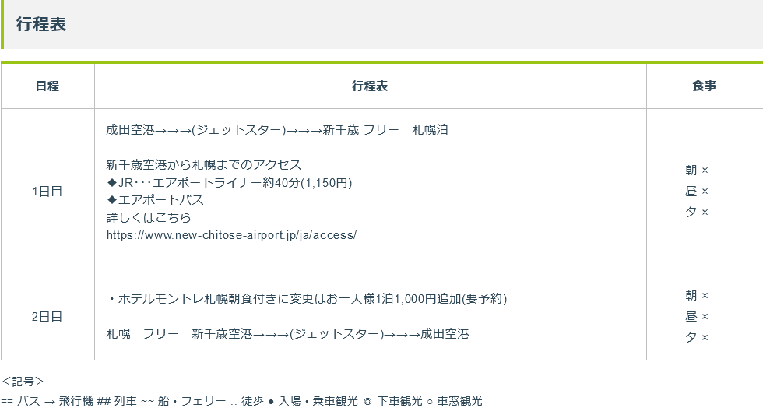Click day 1 夕 × meal mark
The width and height of the screenshot is (763, 415).
pyautogui.click(x=697, y=212)
